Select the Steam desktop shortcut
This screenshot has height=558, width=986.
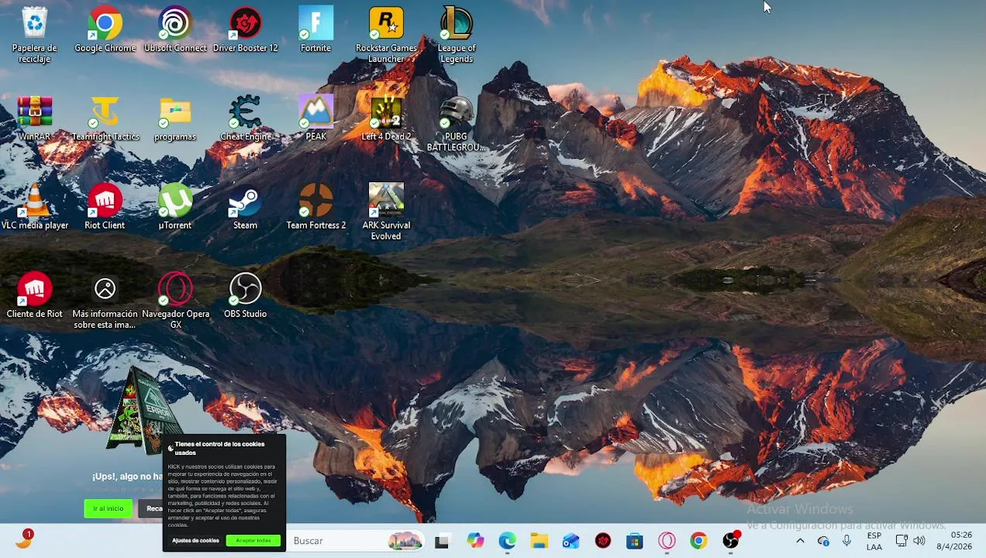tap(245, 207)
